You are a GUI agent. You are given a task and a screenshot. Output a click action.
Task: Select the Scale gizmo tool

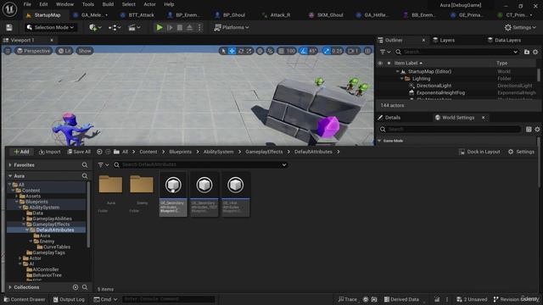249,51
